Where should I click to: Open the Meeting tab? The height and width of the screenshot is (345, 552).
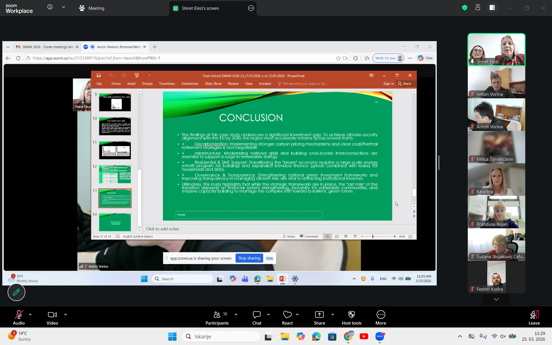tap(92, 8)
